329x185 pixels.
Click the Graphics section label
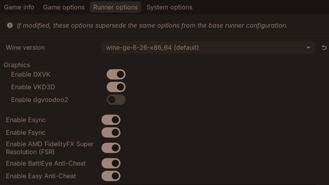click(x=17, y=65)
